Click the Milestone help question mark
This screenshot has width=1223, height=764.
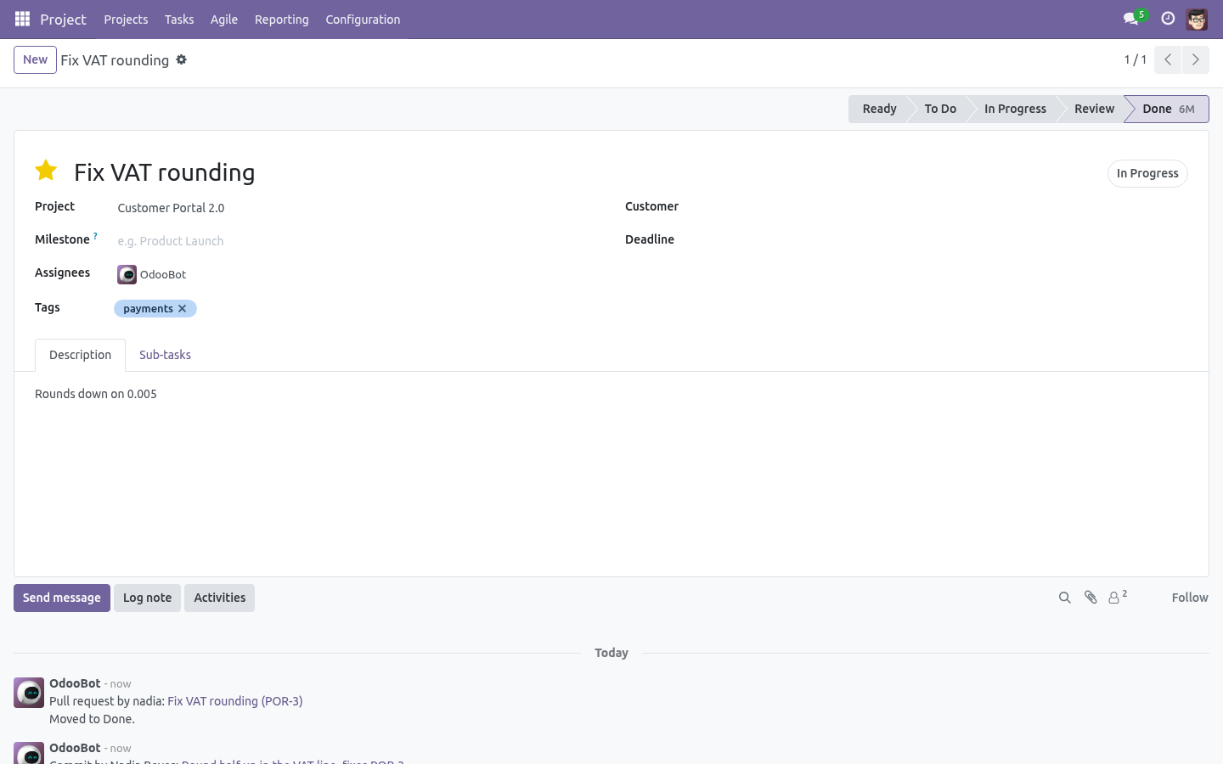(x=95, y=236)
